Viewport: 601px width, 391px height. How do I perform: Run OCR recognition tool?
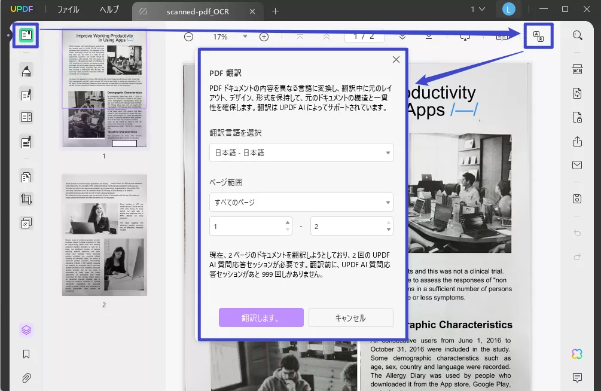[577, 69]
